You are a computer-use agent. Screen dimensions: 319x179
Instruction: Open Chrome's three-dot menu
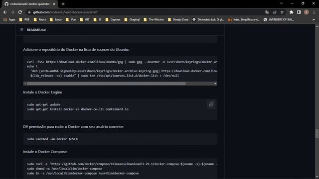[x=314, y=12]
